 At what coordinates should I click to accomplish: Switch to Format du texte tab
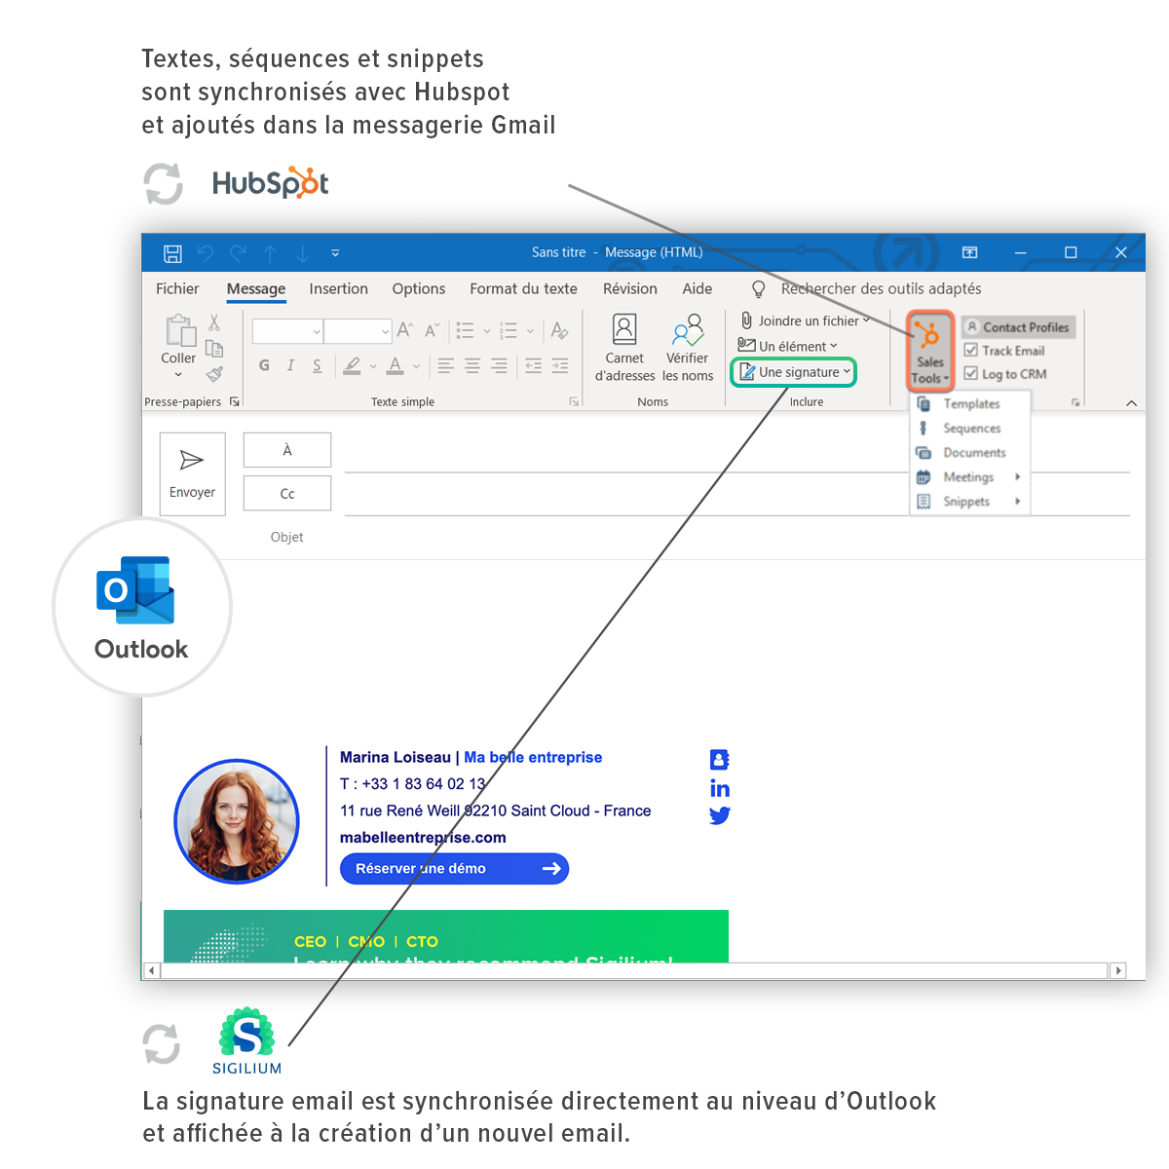pyautogui.click(x=523, y=288)
